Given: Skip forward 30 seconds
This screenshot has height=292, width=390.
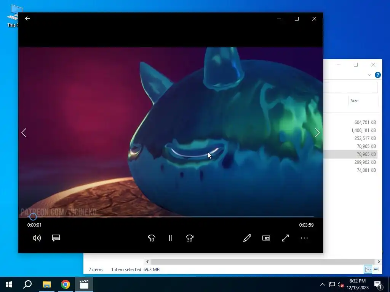Looking at the screenshot, I should tap(190, 238).
